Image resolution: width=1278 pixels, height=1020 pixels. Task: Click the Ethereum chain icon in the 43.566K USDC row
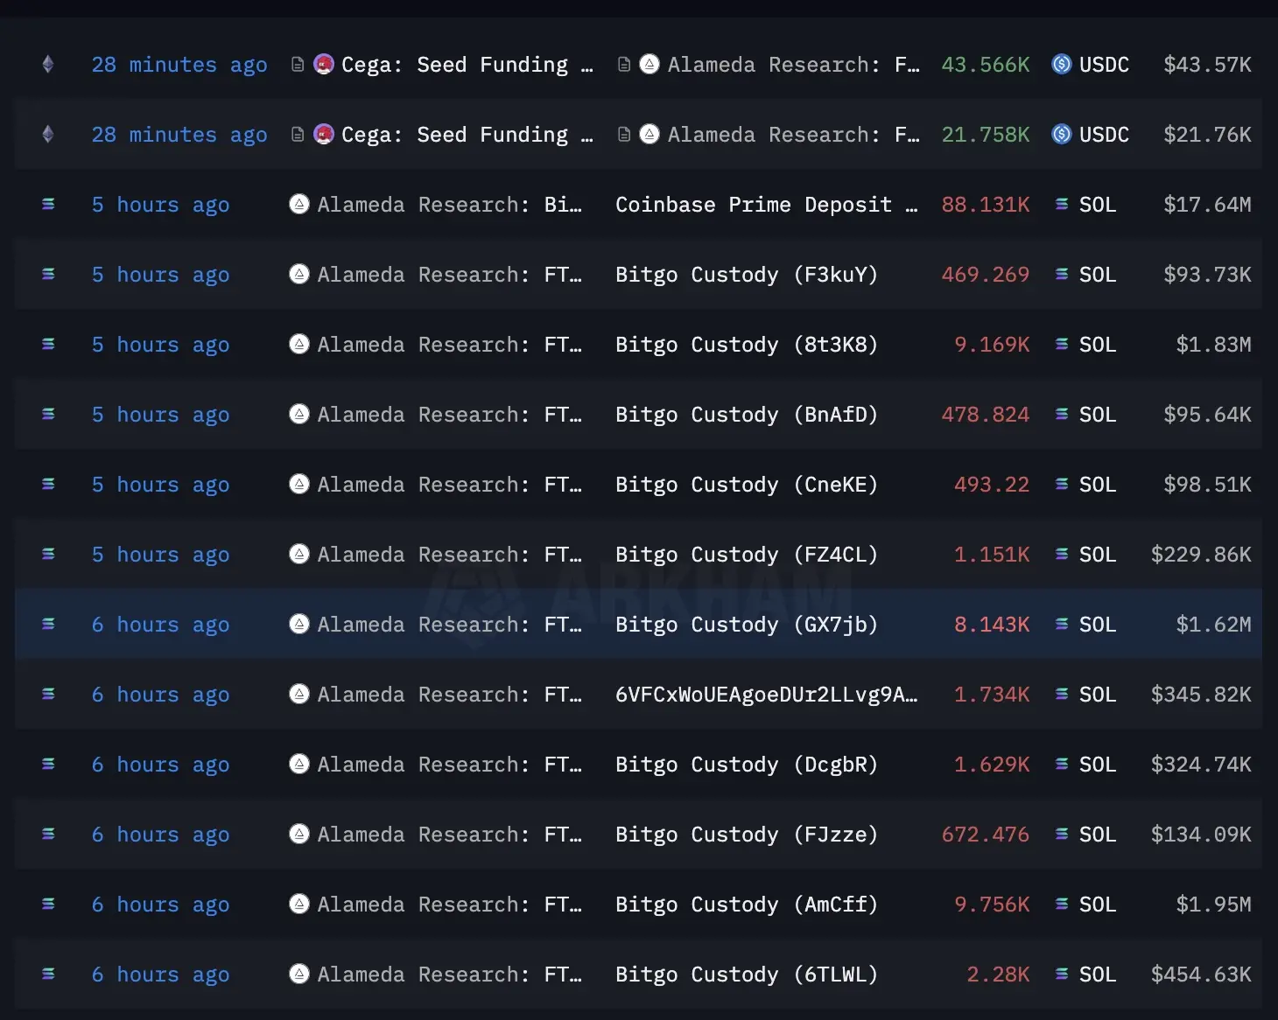(48, 64)
